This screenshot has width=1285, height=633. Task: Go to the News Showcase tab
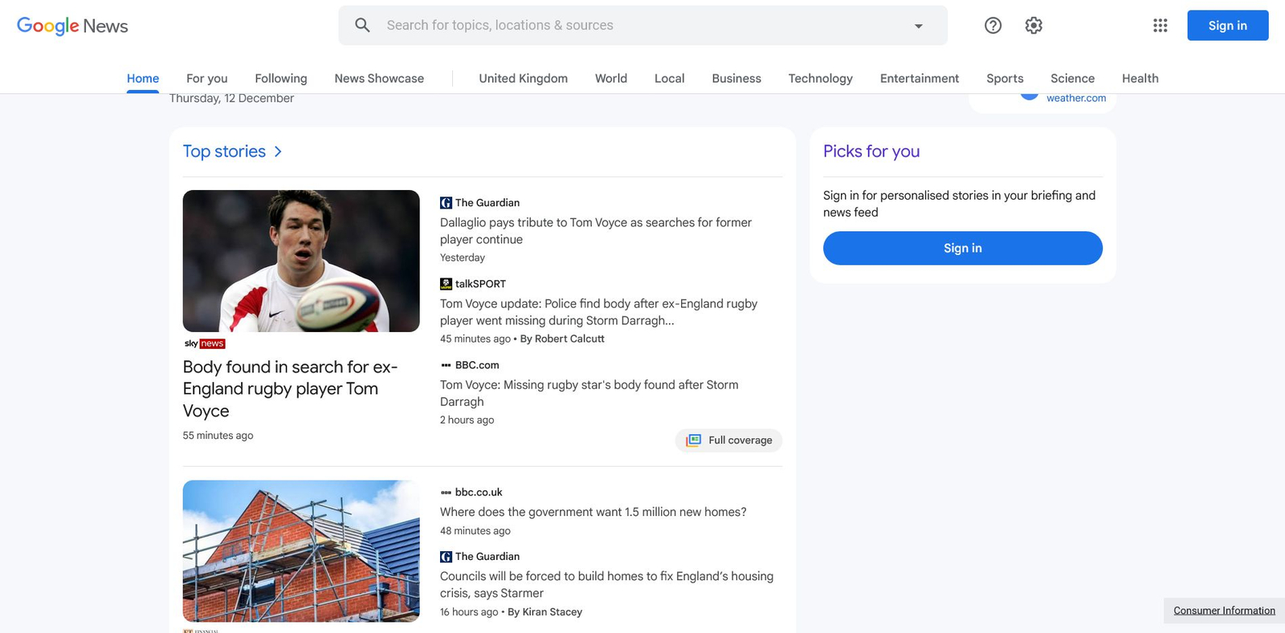point(379,79)
